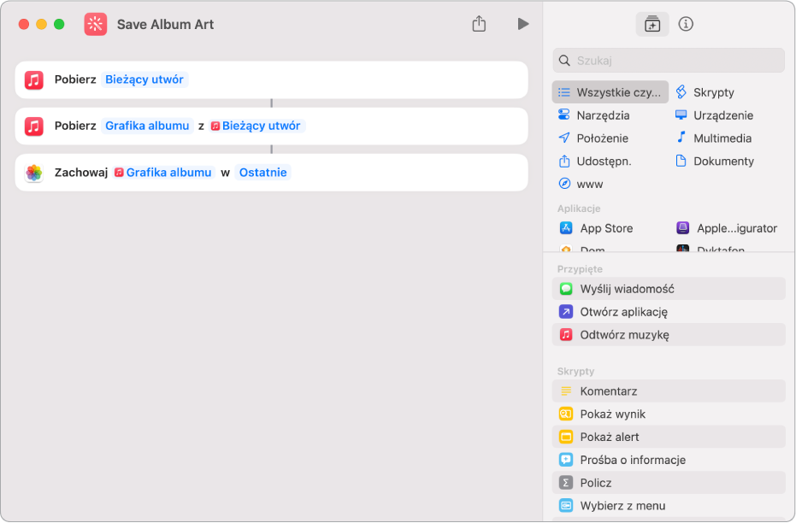Screen dimensions: 796x523
Task: Click Music icon of first Pobierz action
Action: click(x=34, y=79)
